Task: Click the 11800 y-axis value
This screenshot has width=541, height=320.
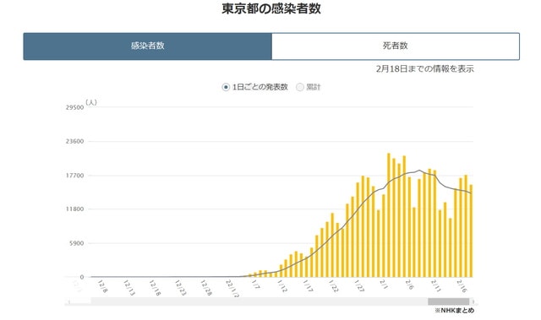Action: point(75,209)
